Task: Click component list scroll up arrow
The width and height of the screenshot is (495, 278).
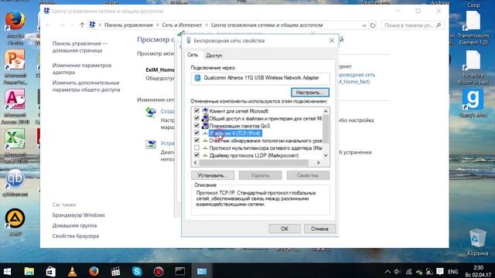Action: [x=326, y=111]
